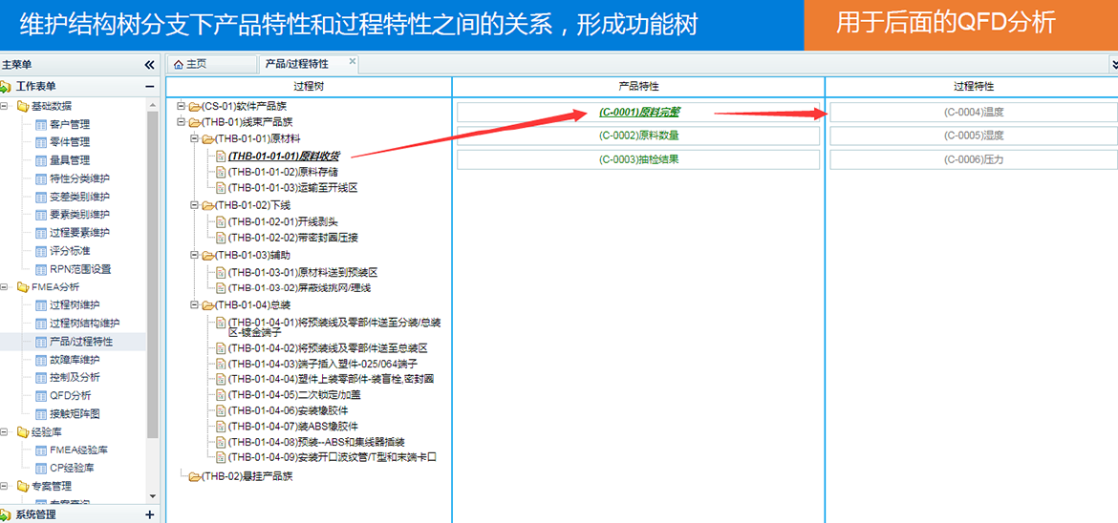Open 接触矩阵图 in the sidebar

click(x=74, y=414)
